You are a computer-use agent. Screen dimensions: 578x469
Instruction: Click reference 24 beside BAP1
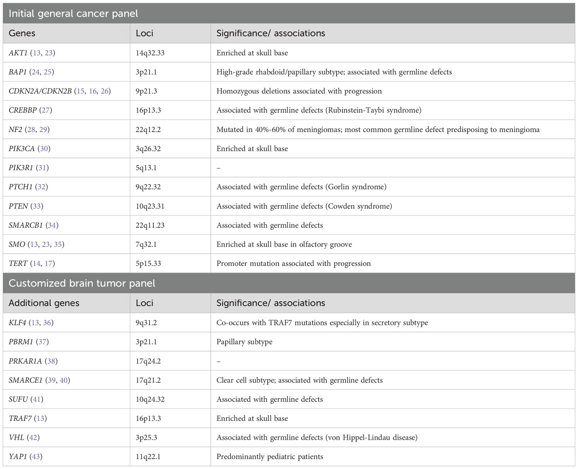pyautogui.click(x=36, y=72)
